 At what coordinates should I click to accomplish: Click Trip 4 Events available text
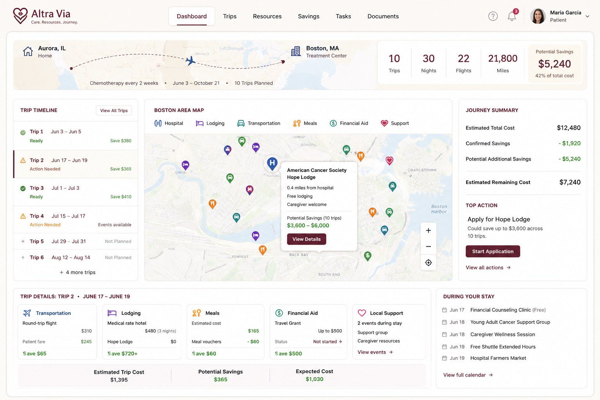[x=114, y=225]
